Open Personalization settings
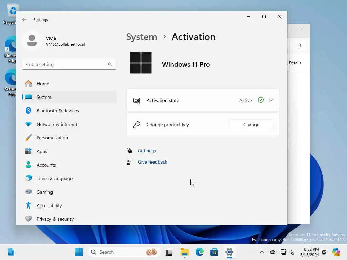Image resolution: width=347 pixels, height=260 pixels. 69,138
